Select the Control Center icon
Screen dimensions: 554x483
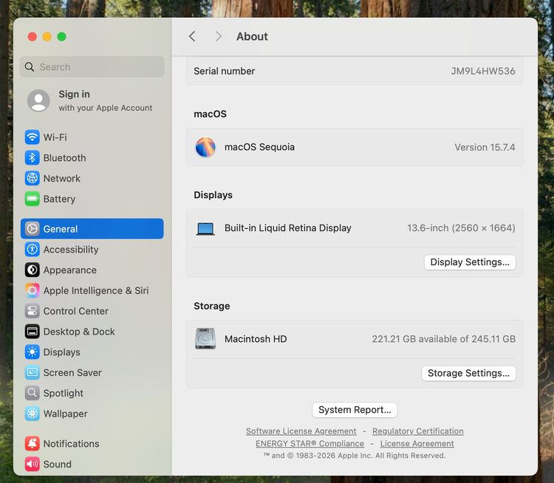33,311
